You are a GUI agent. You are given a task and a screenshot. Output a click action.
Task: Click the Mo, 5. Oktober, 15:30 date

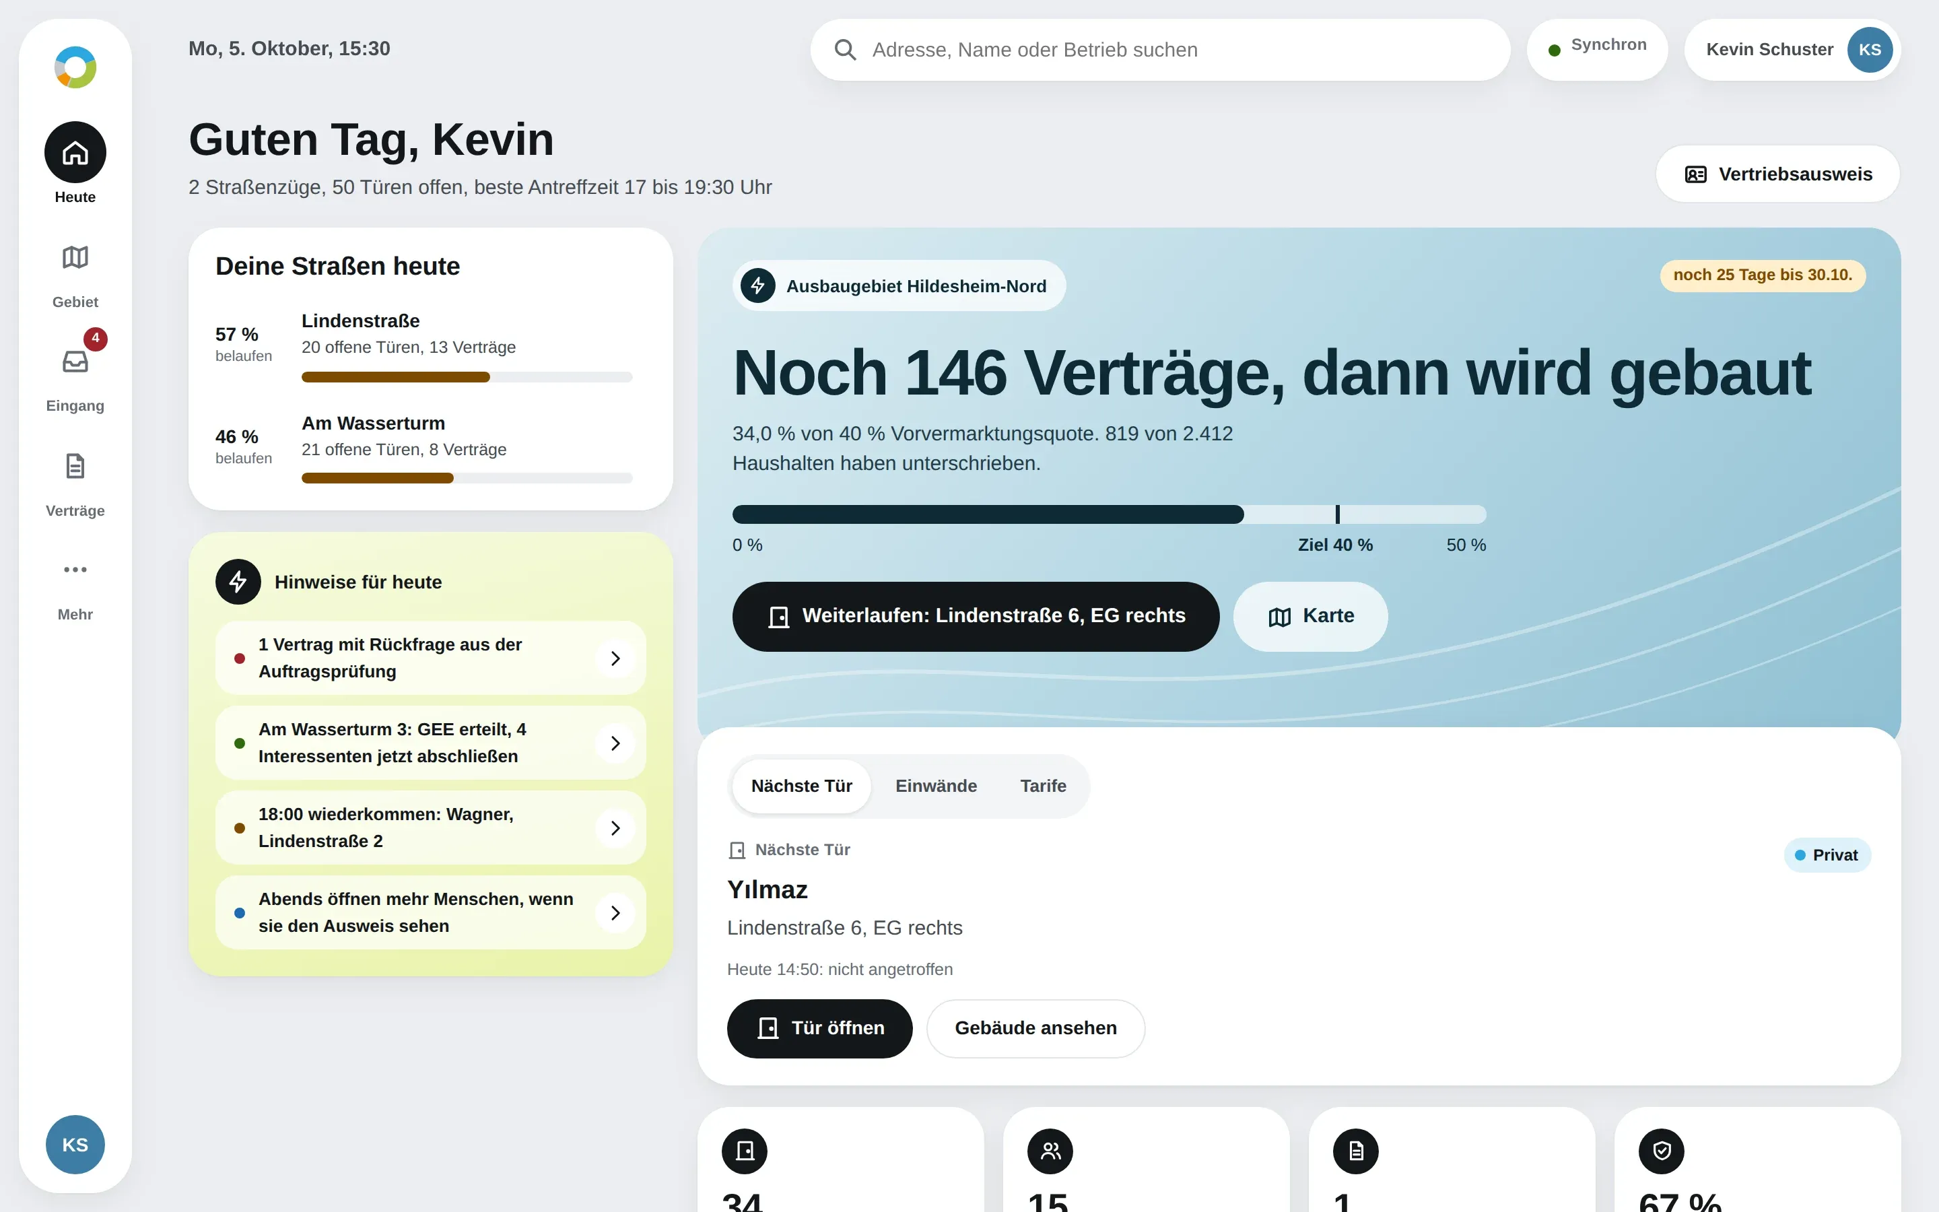(x=290, y=48)
